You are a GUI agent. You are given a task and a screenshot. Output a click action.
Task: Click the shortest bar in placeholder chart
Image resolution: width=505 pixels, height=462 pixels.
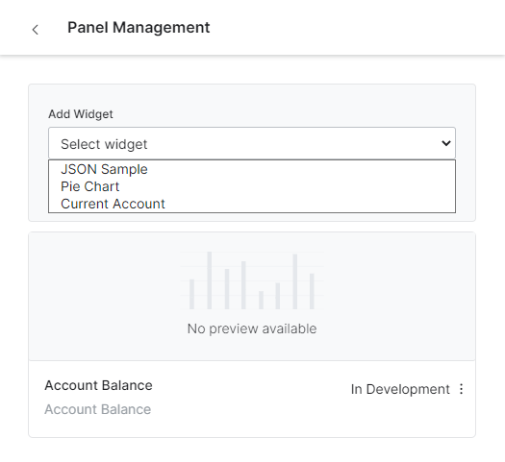coord(262,301)
